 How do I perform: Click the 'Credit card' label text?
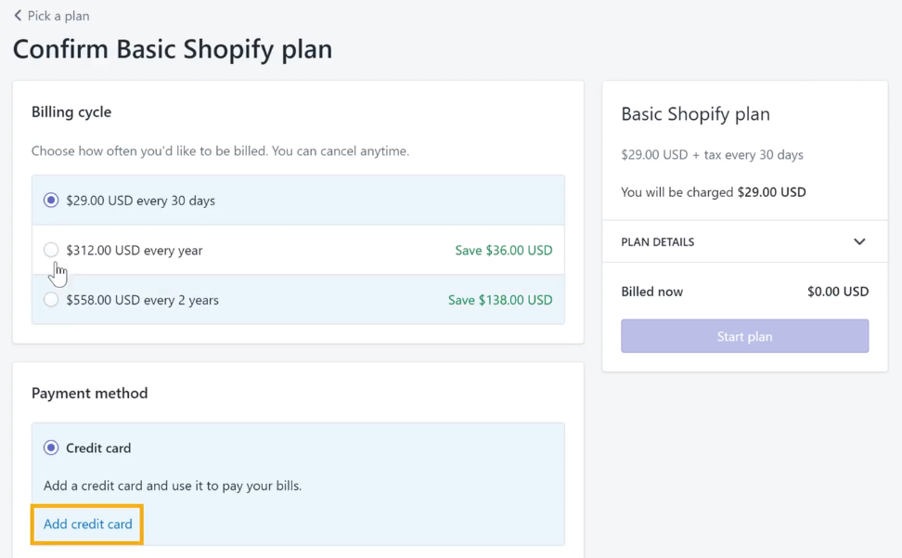click(x=98, y=448)
